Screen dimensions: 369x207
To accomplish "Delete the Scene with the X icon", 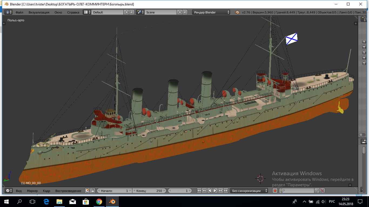I will click(185, 12).
